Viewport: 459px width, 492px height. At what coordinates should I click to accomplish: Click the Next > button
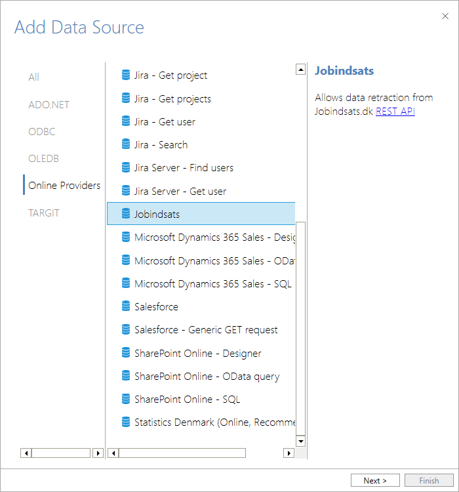point(375,480)
